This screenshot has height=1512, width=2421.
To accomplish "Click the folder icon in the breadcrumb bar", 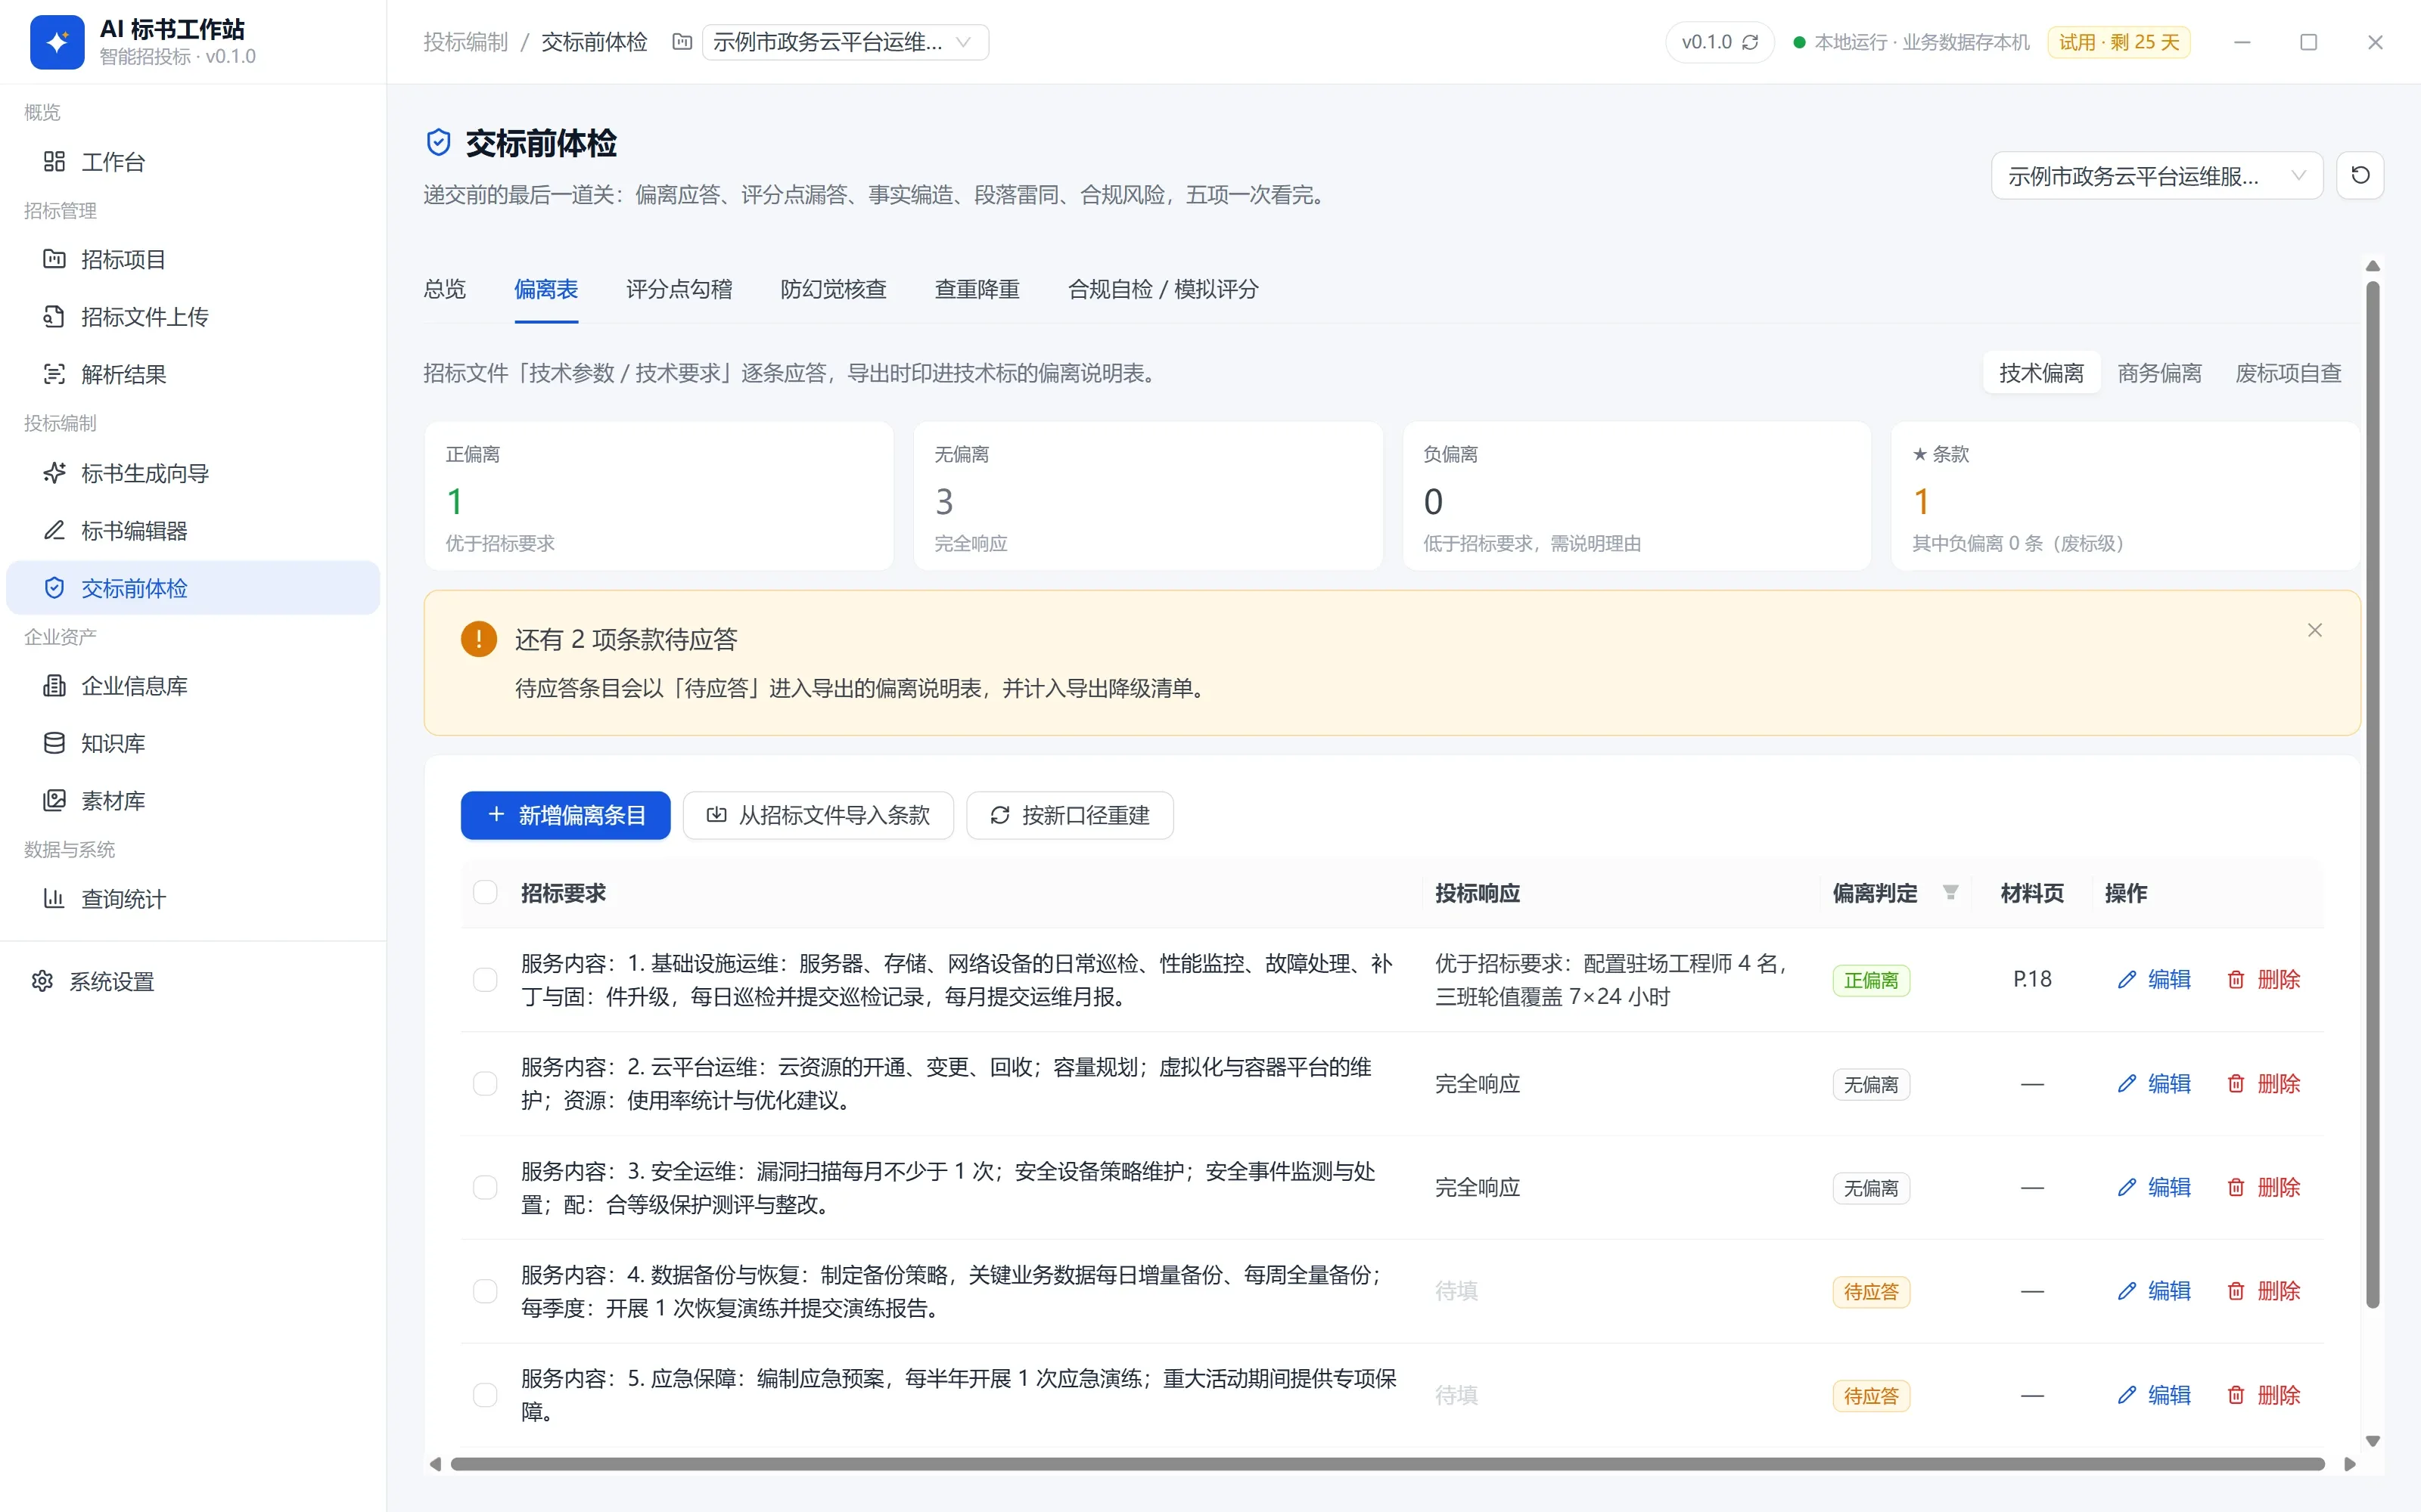I will pyautogui.click(x=682, y=42).
